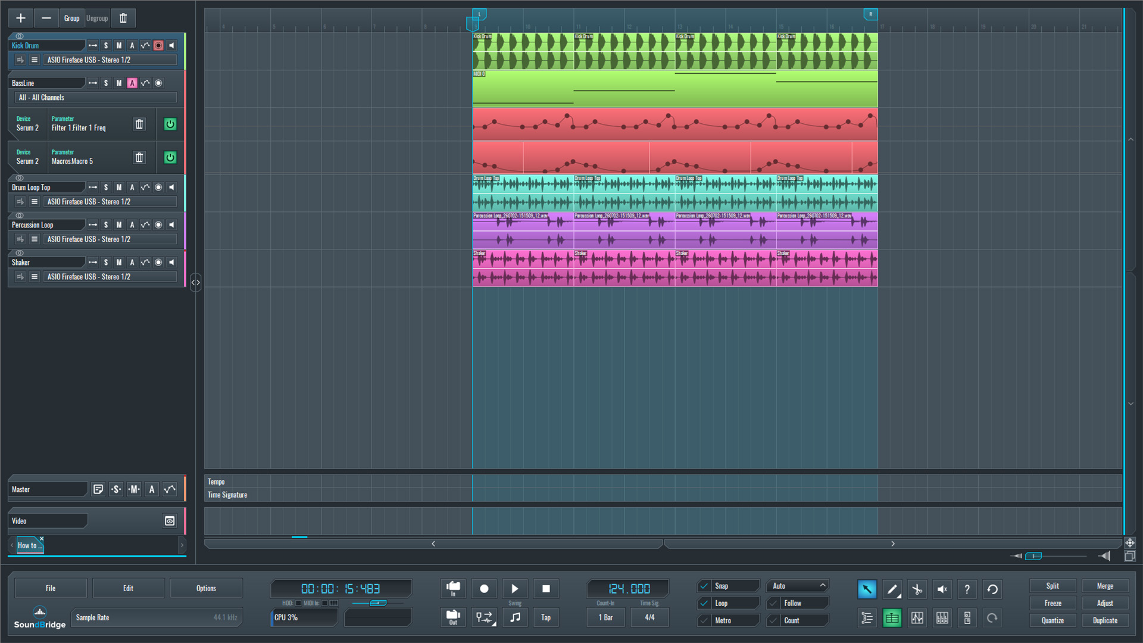1143x643 pixels.
Task: Select the pointer arrow tool
Action: (x=867, y=589)
